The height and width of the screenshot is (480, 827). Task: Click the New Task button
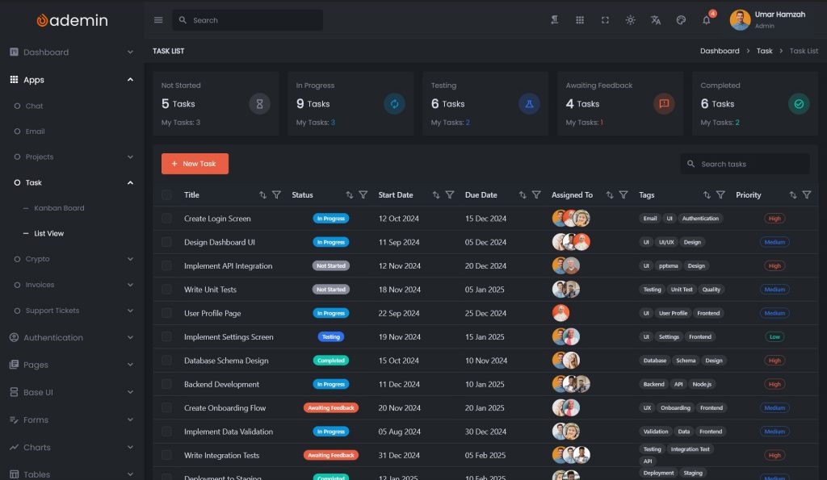click(x=195, y=164)
